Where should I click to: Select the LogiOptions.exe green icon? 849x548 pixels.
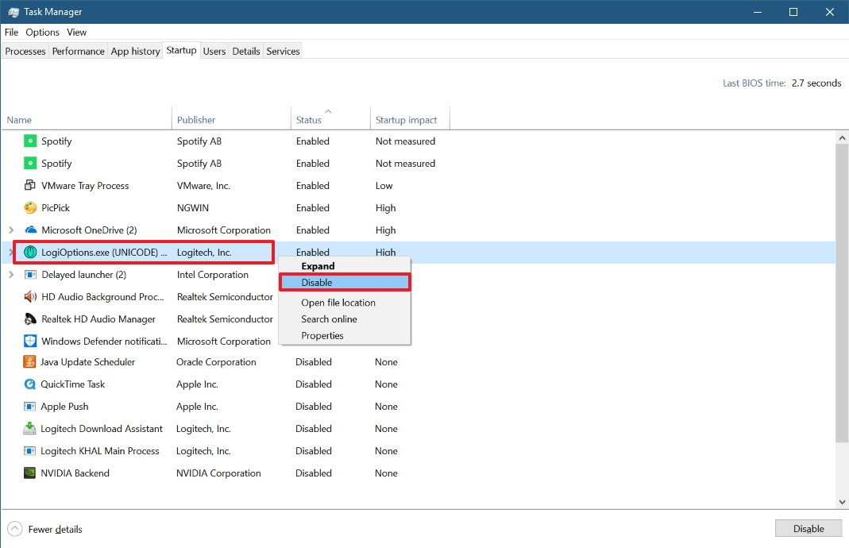tap(30, 253)
